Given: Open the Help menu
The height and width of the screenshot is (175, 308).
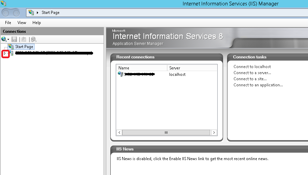Looking at the screenshot, I should [37, 23].
